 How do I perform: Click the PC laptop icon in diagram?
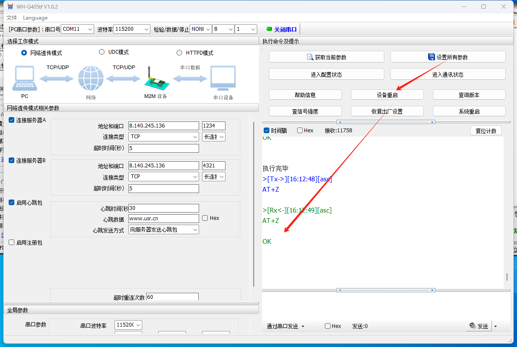[24, 79]
